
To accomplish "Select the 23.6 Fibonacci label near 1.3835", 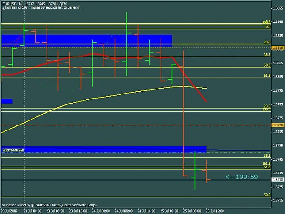I will [x=267, y=42].
